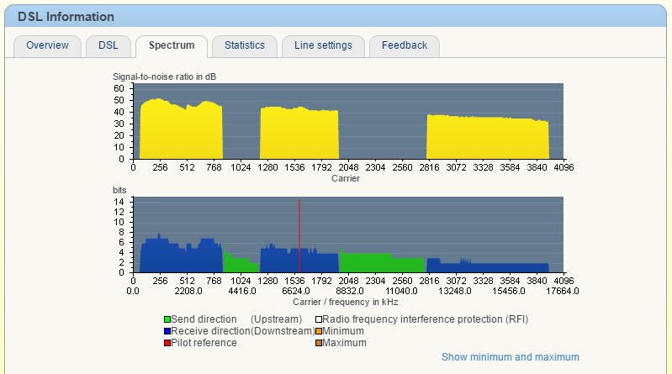Click the white RFI protection legend swatch
This screenshot has height=374, width=672.
tap(319, 319)
